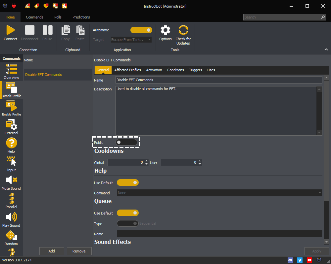Click the Add button

[x=52, y=251]
